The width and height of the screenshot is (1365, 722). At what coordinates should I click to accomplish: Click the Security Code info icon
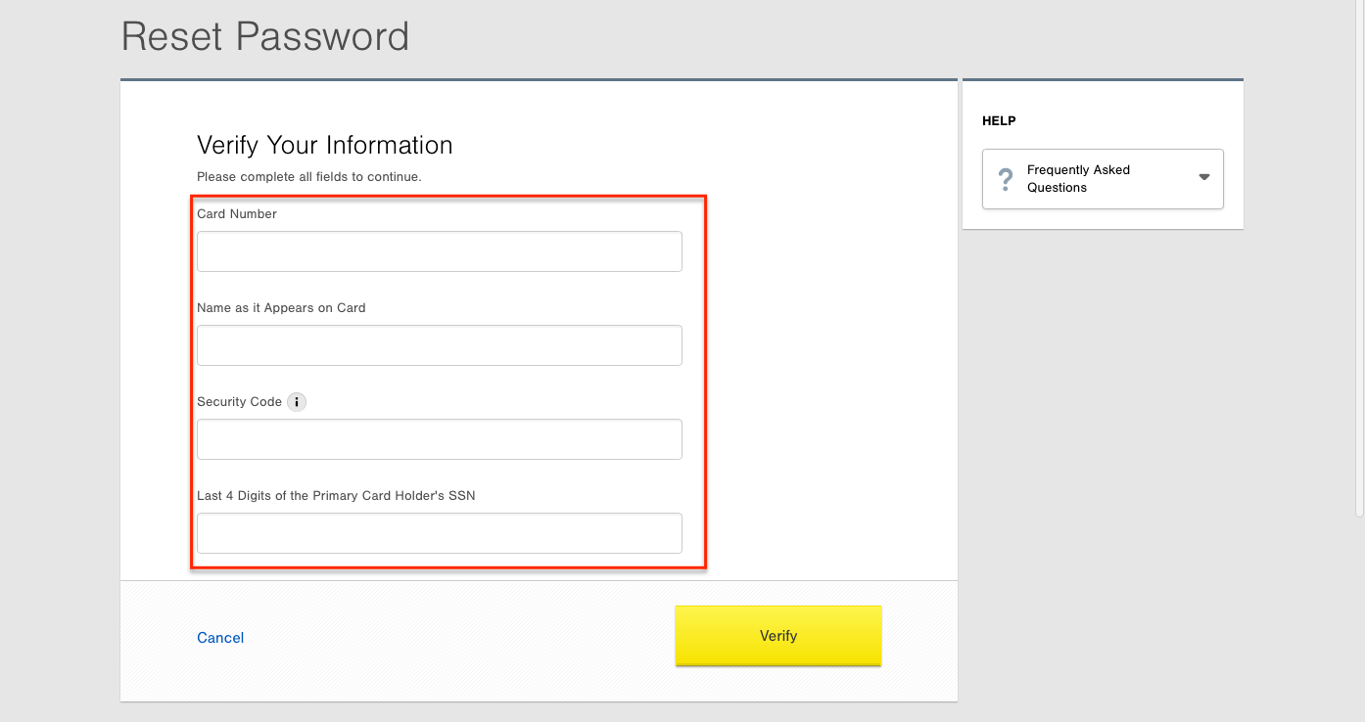point(297,402)
